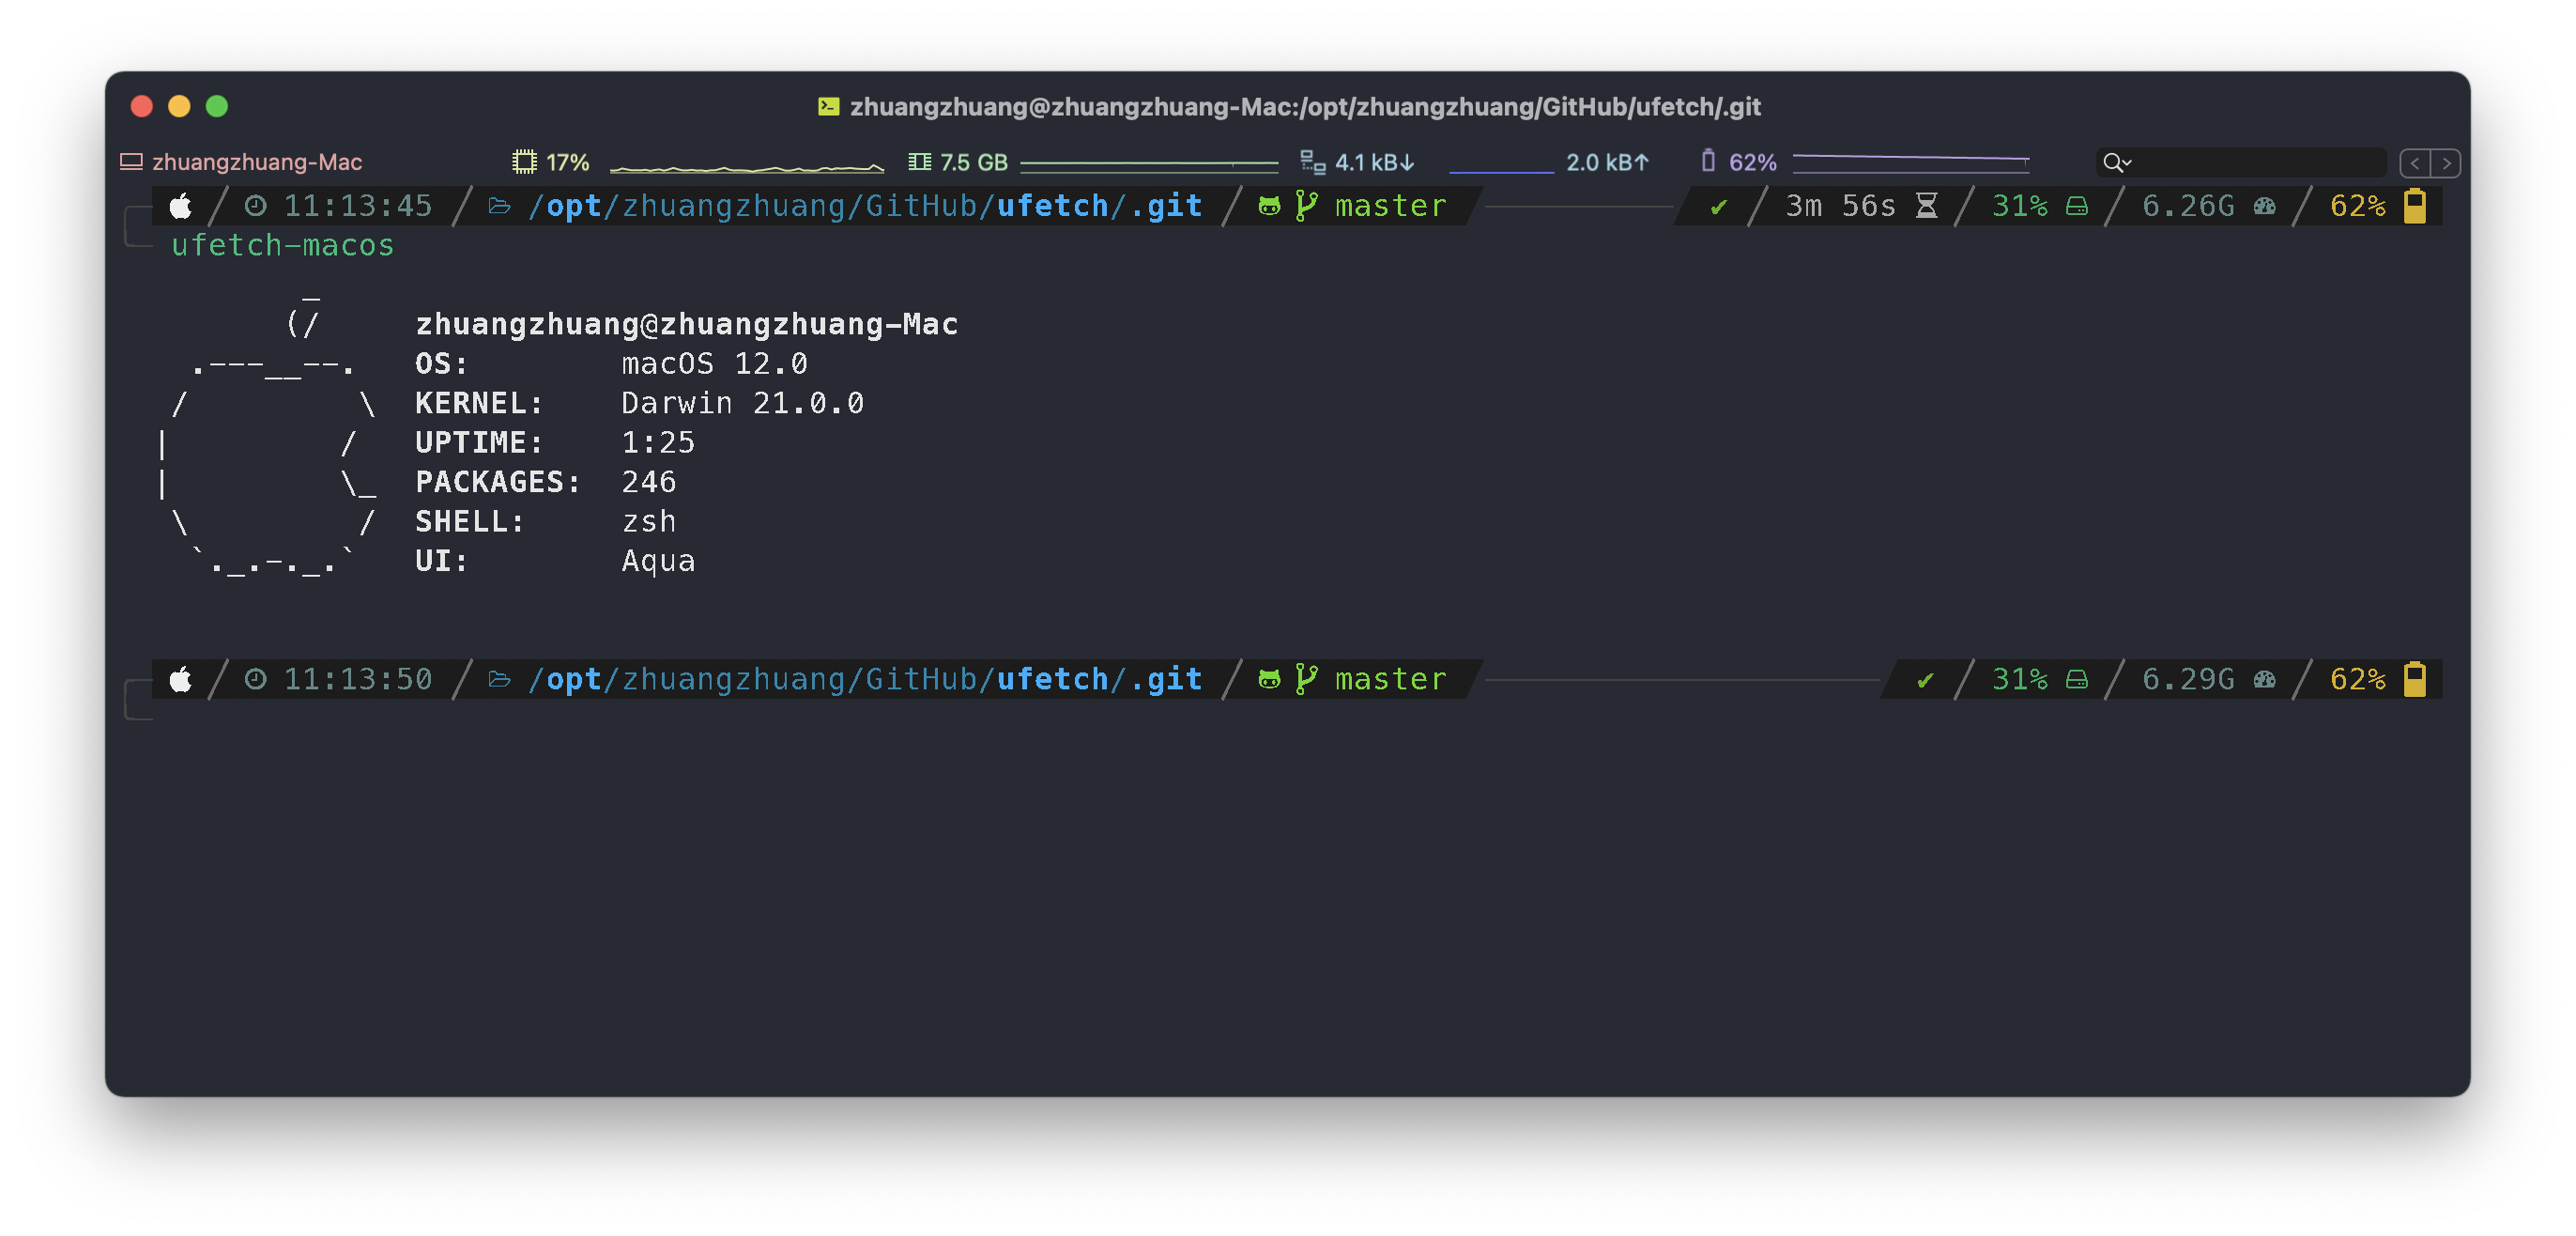Click Apple logo in 11:13:45 prompt
Screen dimensions: 2576x1236
click(x=181, y=207)
